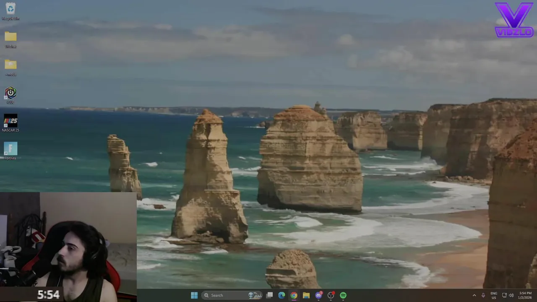
Task: Open Spotify from the taskbar
Action: 343,295
